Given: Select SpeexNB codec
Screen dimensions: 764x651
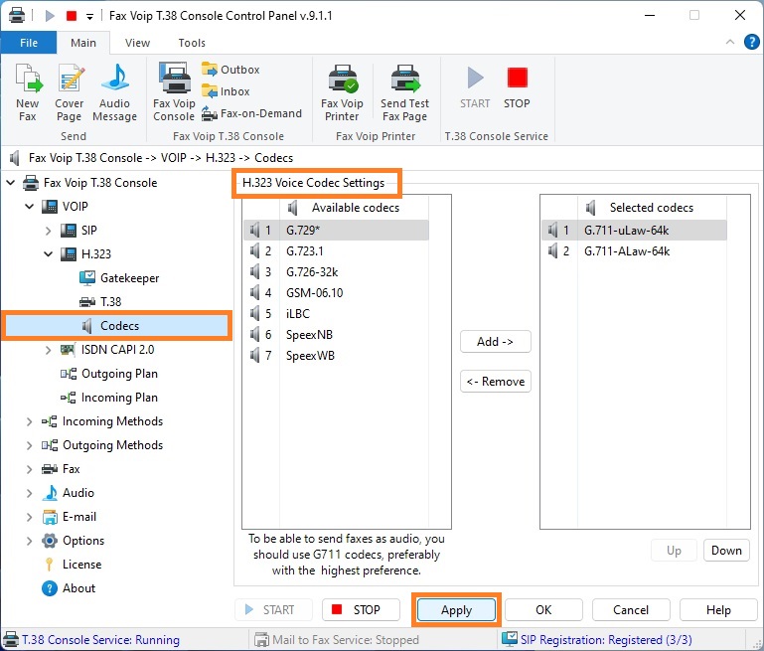Looking at the screenshot, I should 336,335.
